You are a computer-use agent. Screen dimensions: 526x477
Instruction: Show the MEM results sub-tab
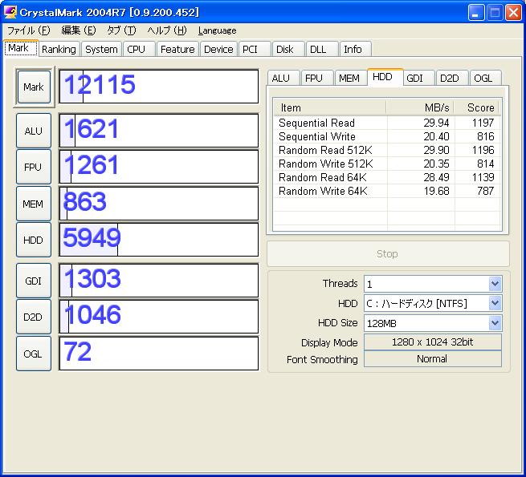pos(351,78)
